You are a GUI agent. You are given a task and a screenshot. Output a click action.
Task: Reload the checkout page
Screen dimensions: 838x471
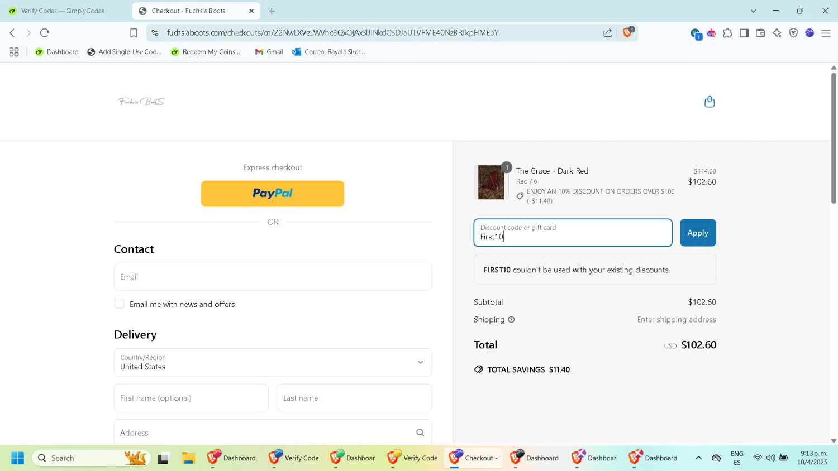[45, 33]
